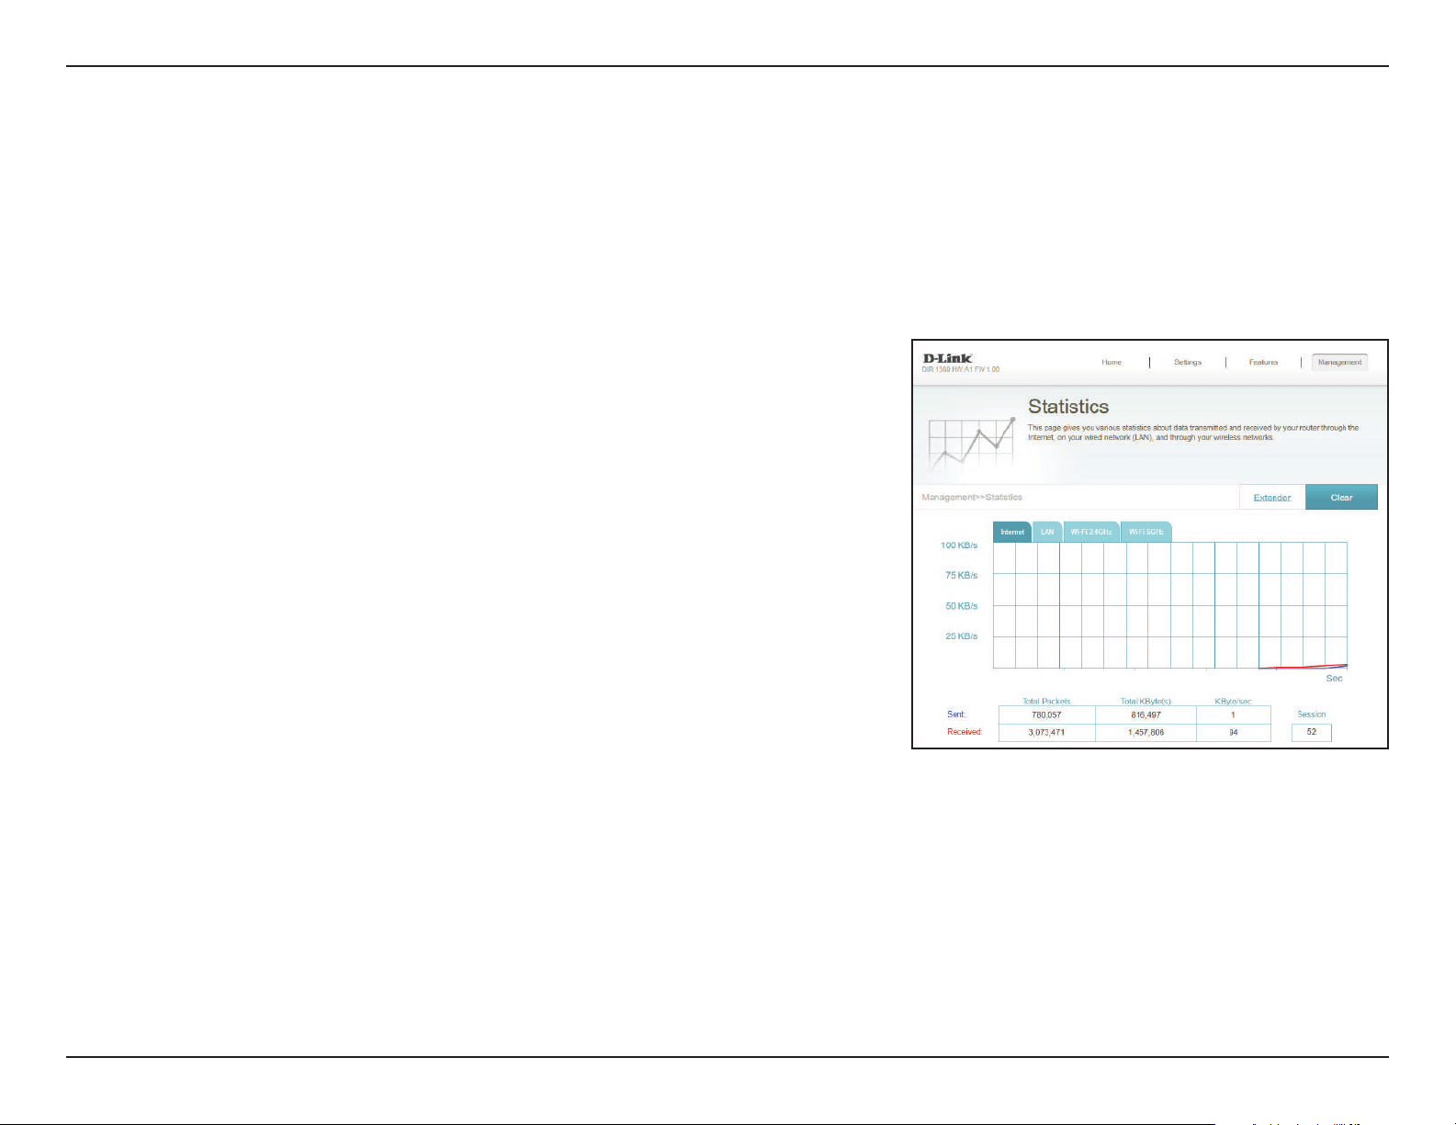
Task: Click the D-Link logo
Action: coord(947,358)
